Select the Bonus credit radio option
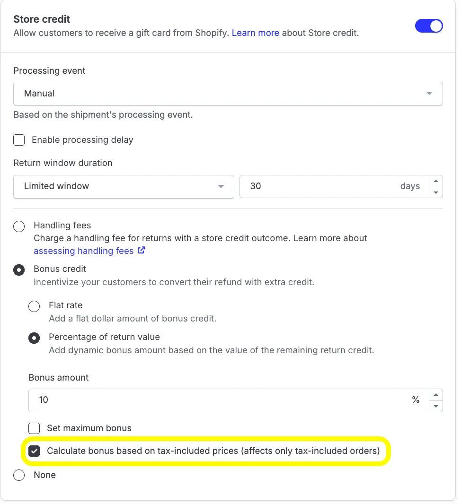The height and width of the screenshot is (504, 461). [19, 270]
